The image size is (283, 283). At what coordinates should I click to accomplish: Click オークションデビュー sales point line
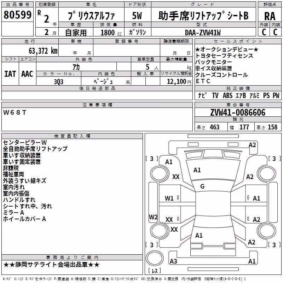click(227, 49)
